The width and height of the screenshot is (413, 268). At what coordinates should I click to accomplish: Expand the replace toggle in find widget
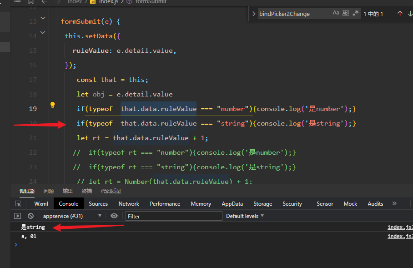click(254, 14)
